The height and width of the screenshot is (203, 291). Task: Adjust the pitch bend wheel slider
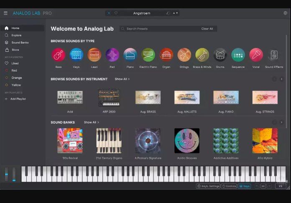pos(7,174)
